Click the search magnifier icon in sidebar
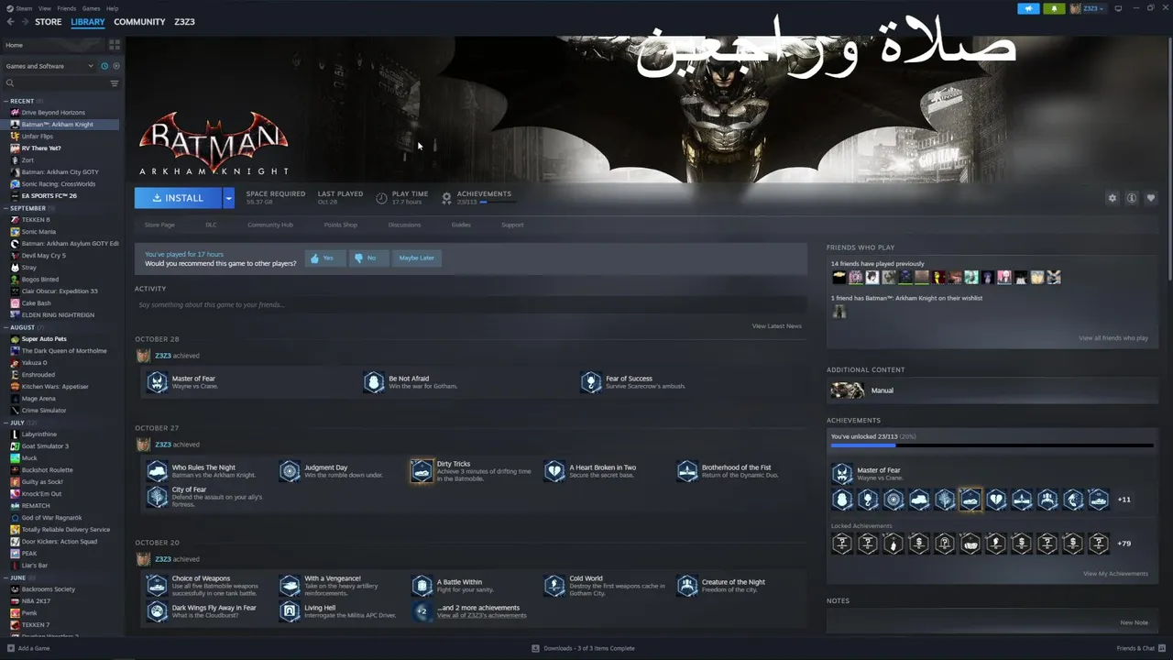The image size is (1173, 660). 10,83
